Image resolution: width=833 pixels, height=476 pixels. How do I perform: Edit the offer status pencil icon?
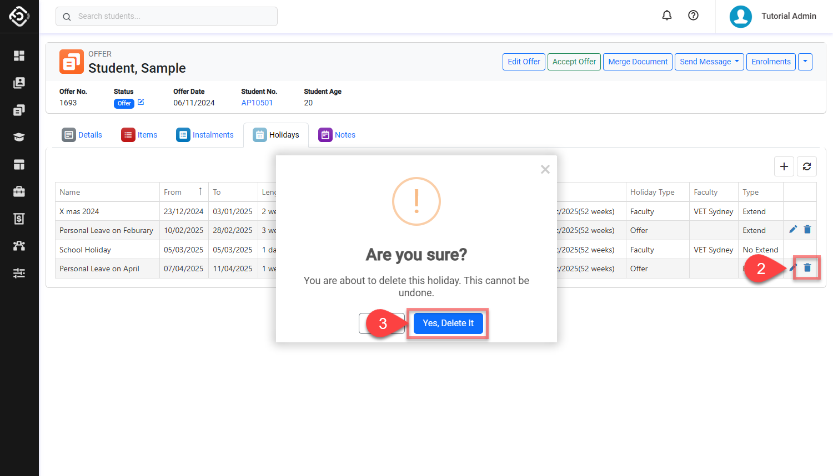pos(141,102)
